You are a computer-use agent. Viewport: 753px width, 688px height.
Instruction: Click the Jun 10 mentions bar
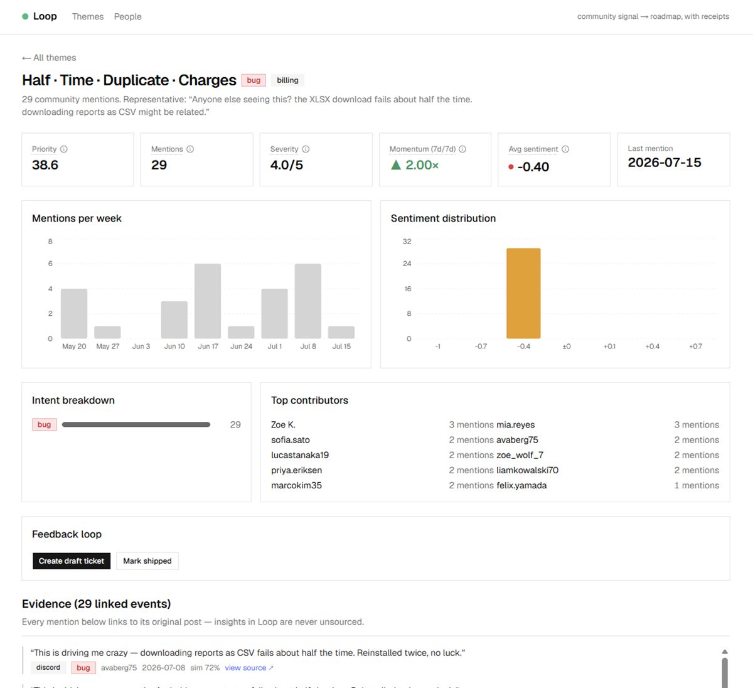click(x=174, y=320)
